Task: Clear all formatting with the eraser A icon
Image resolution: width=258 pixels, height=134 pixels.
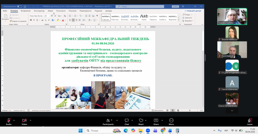Action: [65, 16]
